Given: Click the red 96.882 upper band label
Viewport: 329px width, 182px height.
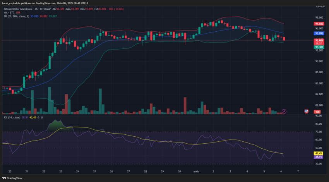Looking at the screenshot, I should 319,24.
